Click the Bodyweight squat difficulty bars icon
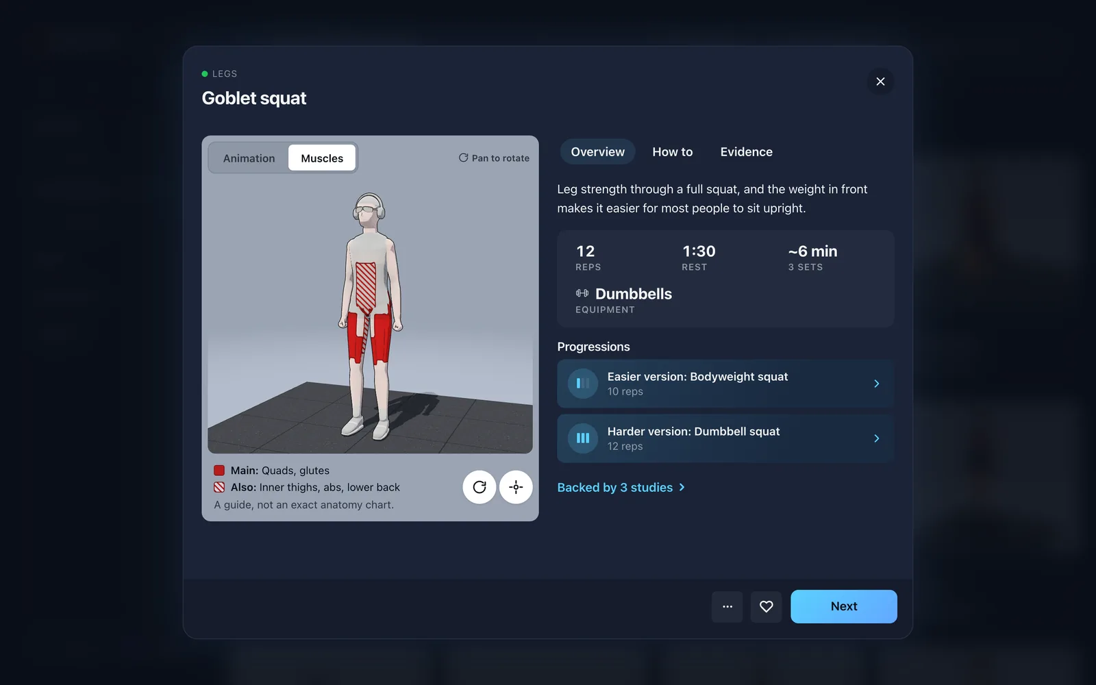Viewport: 1096px width, 685px height. [583, 384]
